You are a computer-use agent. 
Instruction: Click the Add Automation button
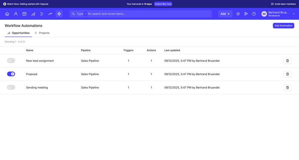click(x=283, y=25)
